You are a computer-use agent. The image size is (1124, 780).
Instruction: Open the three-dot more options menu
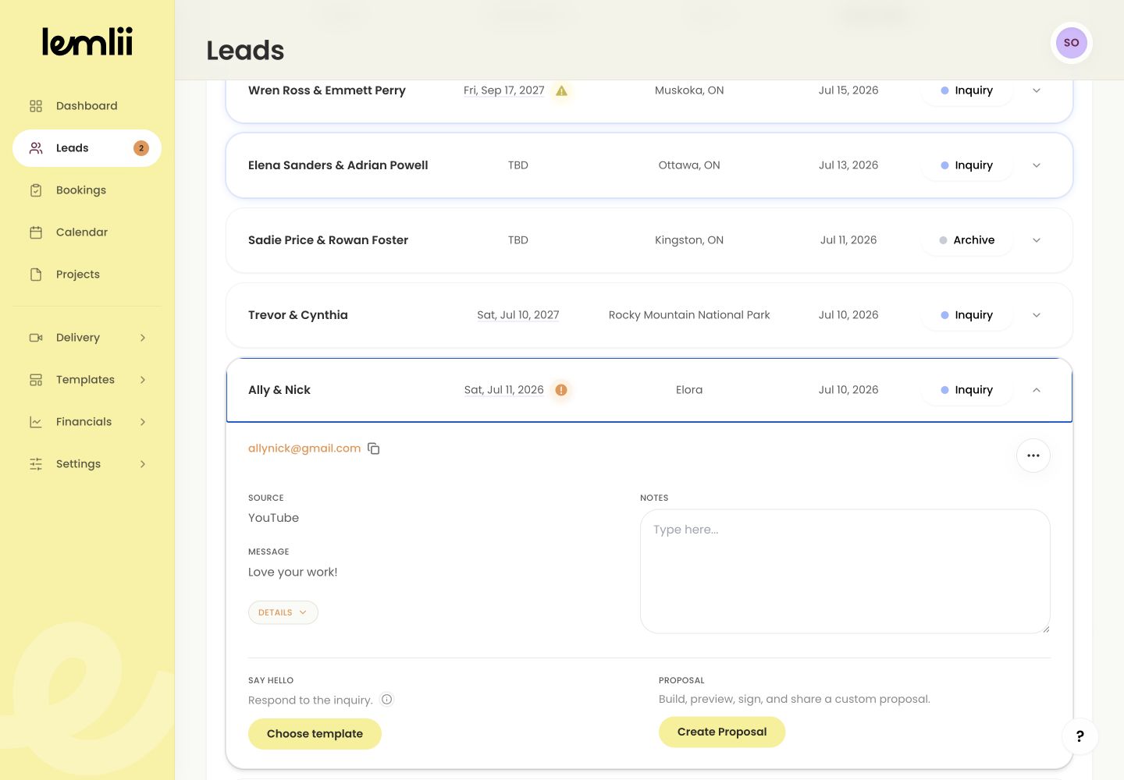[1033, 456]
